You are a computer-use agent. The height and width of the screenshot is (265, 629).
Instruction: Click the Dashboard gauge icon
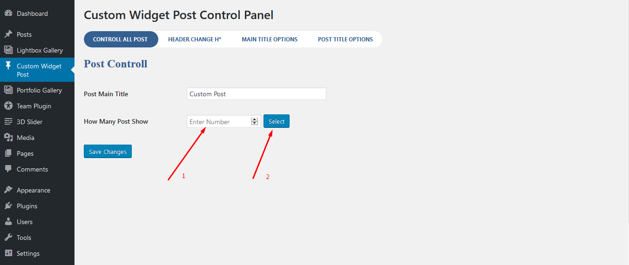pyautogui.click(x=8, y=14)
